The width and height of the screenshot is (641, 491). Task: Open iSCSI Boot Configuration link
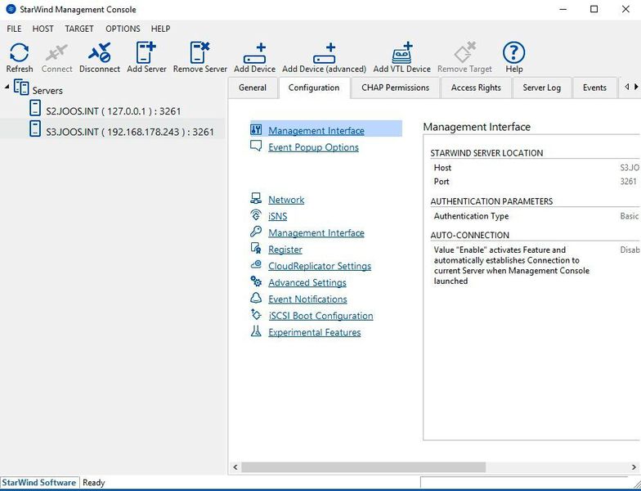click(320, 316)
